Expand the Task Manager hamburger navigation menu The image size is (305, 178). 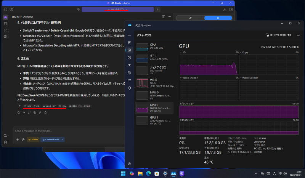[129, 35]
